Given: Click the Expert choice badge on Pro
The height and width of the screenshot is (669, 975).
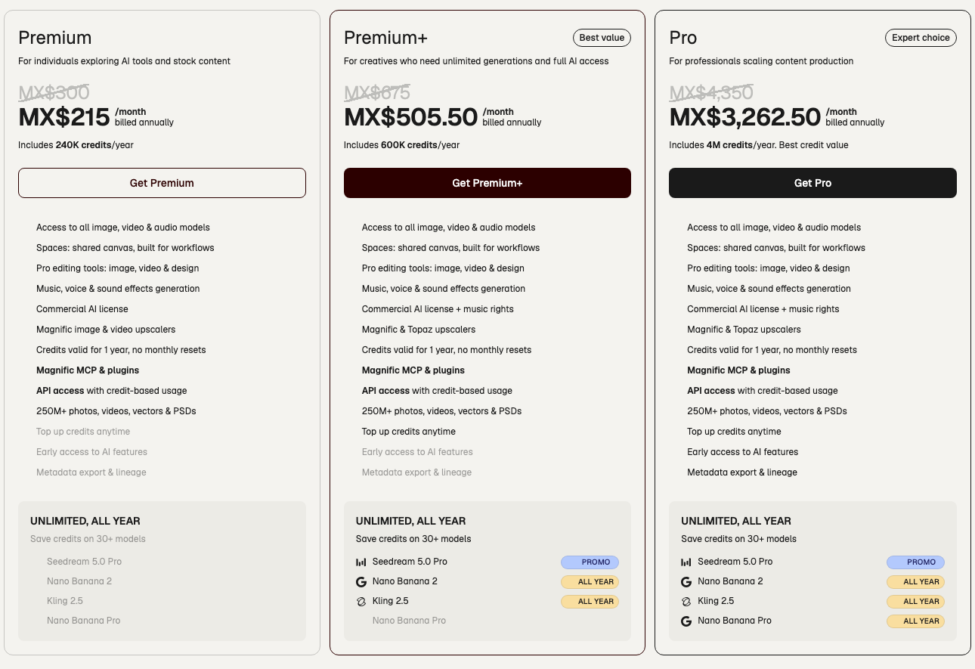Looking at the screenshot, I should [921, 38].
